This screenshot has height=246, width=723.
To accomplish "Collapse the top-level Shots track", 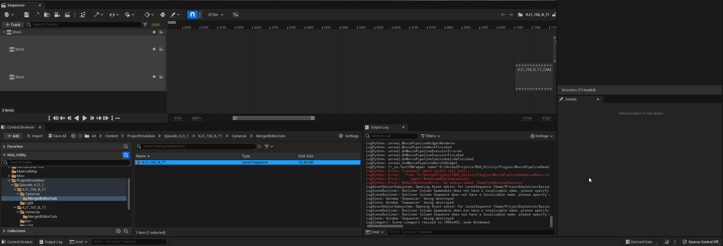I will click(x=4, y=32).
